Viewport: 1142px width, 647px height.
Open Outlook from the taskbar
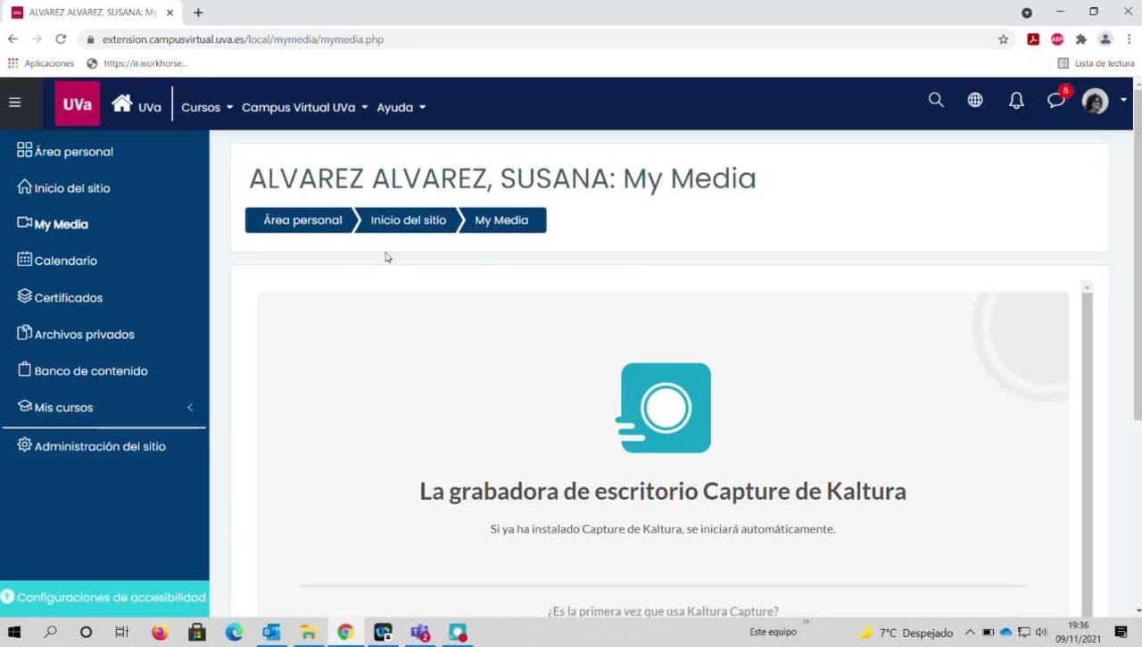(271, 632)
